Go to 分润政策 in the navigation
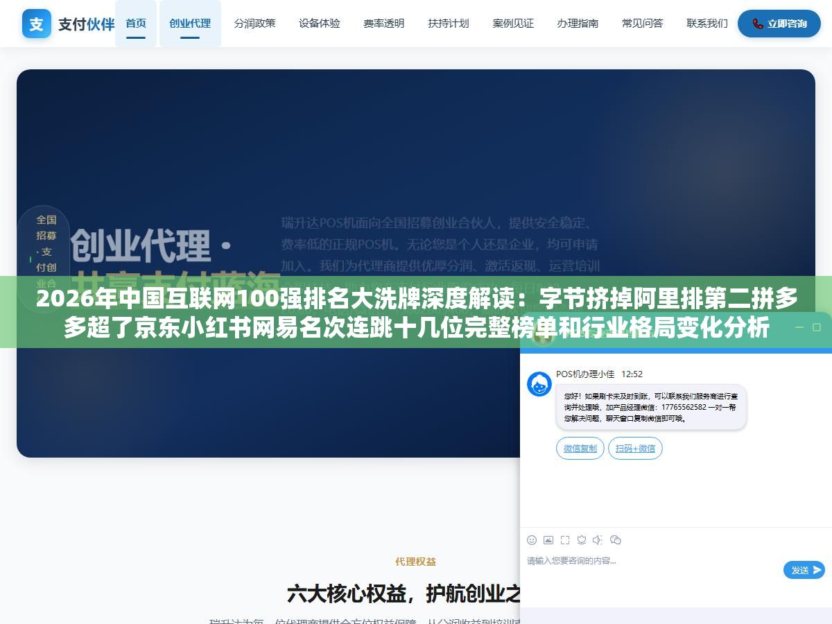Viewport: 832px width, 624px height. click(x=254, y=24)
